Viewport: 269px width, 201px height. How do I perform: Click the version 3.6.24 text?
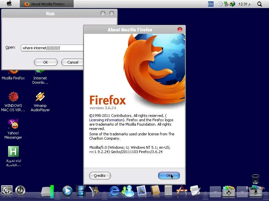[x=103, y=108]
